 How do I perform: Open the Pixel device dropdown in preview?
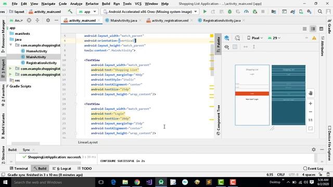255,38
